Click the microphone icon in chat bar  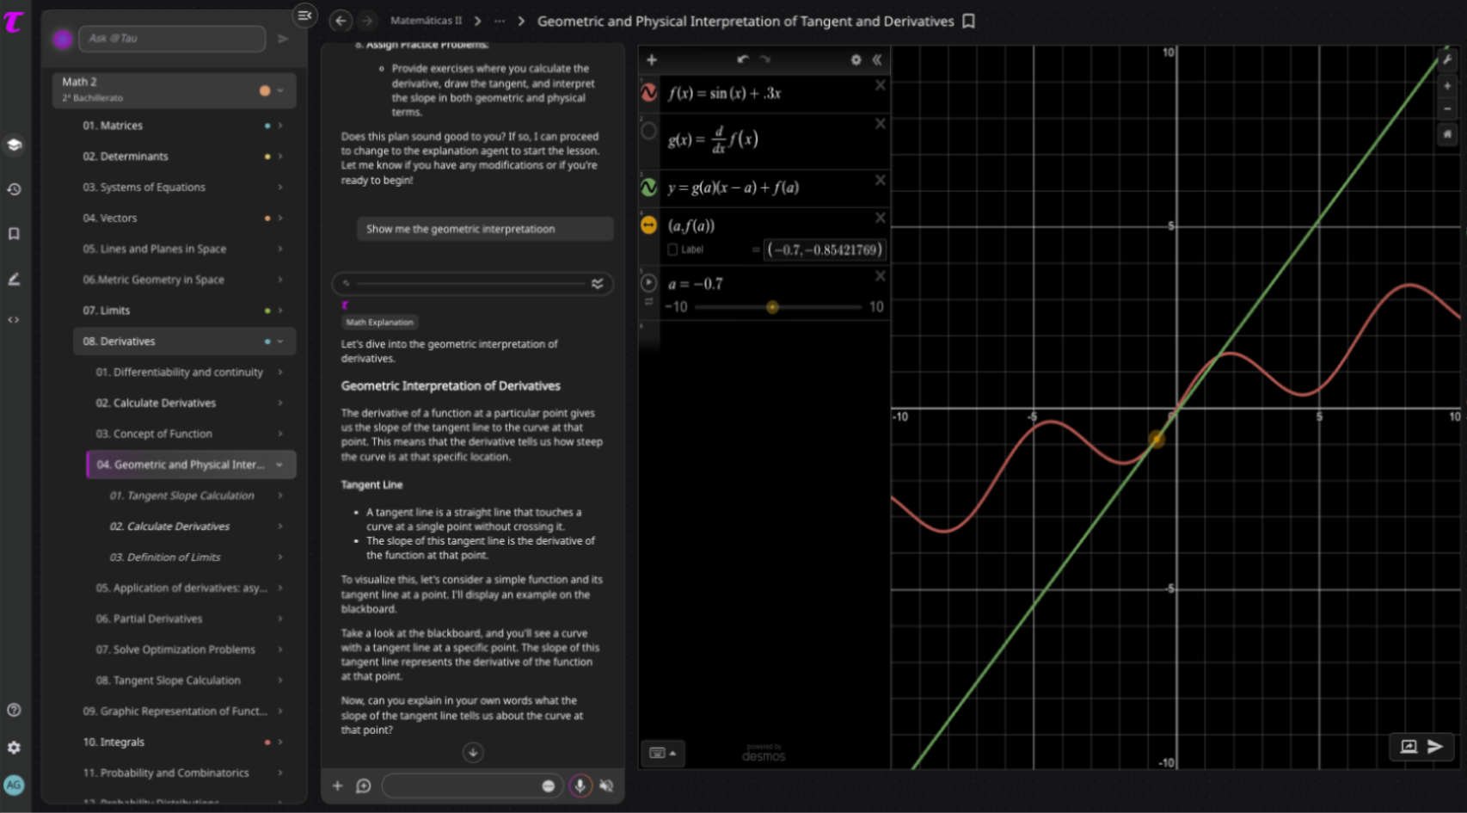[580, 785]
